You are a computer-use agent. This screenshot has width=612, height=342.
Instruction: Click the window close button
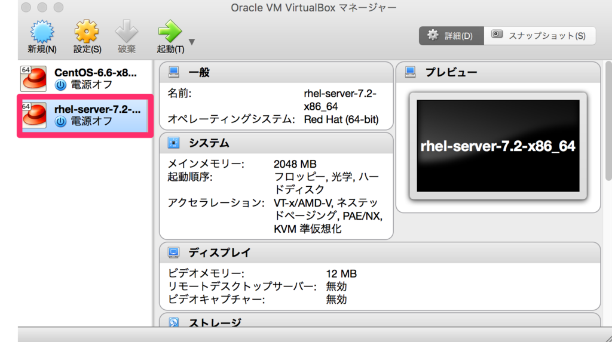(26, 7)
